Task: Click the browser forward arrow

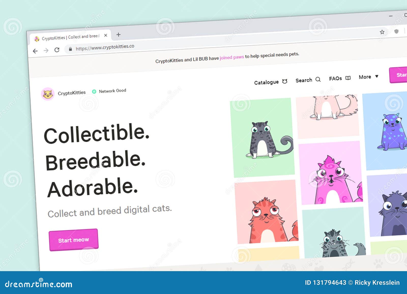Action: click(x=46, y=51)
